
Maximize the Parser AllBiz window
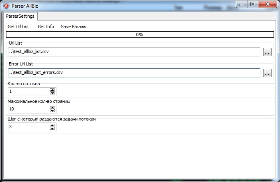[252, 4]
